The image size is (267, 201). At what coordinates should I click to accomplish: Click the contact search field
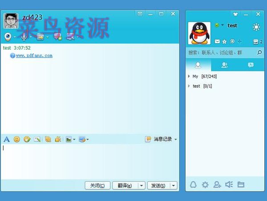[x=220, y=53]
